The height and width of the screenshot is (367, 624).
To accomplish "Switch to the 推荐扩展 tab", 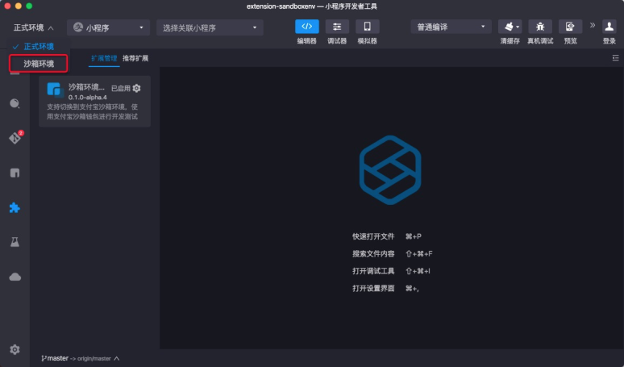I will pos(135,58).
